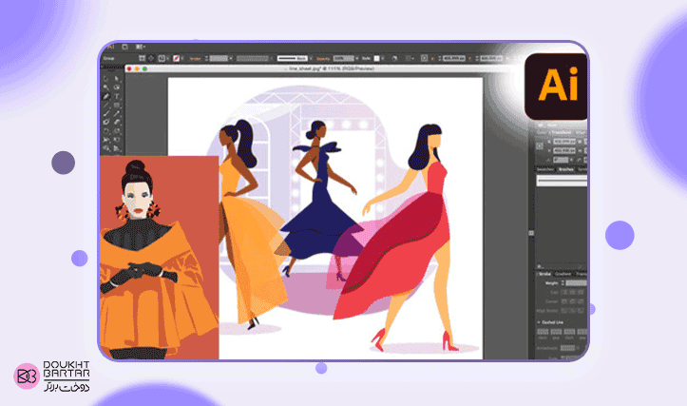Select the Rectangle tool
This screenshot has width=687, height=406.
[117, 106]
